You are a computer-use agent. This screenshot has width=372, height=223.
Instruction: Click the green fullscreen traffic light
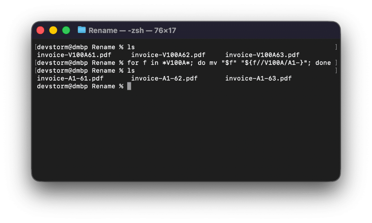[66, 30]
